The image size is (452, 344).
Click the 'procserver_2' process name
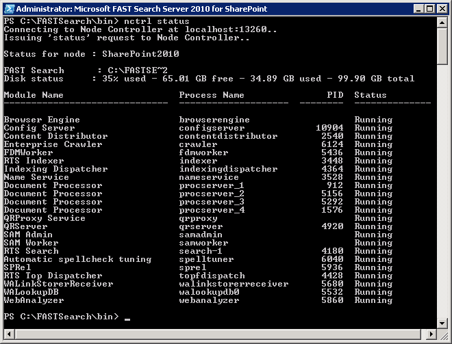pyautogui.click(x=212, y=194)
